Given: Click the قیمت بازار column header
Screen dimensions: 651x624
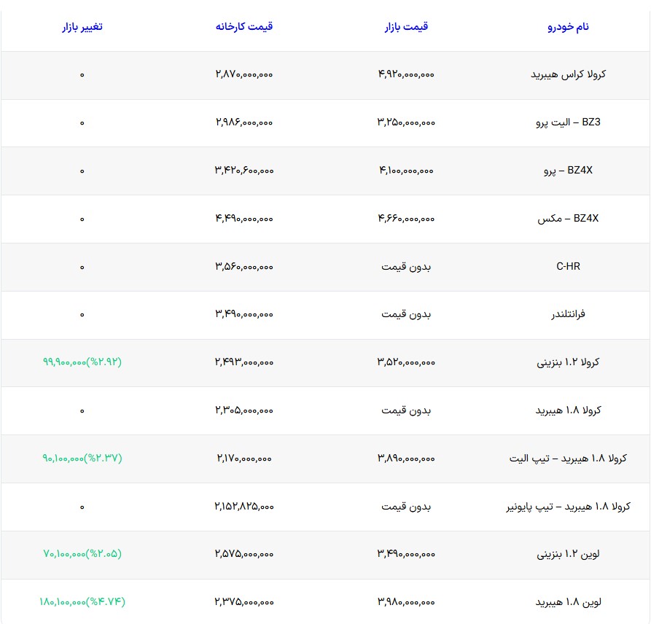Looking at the screenshot, I should 406,27.
